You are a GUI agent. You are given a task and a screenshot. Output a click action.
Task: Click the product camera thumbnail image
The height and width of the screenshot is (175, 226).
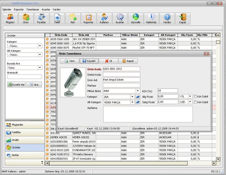(73, 83)
